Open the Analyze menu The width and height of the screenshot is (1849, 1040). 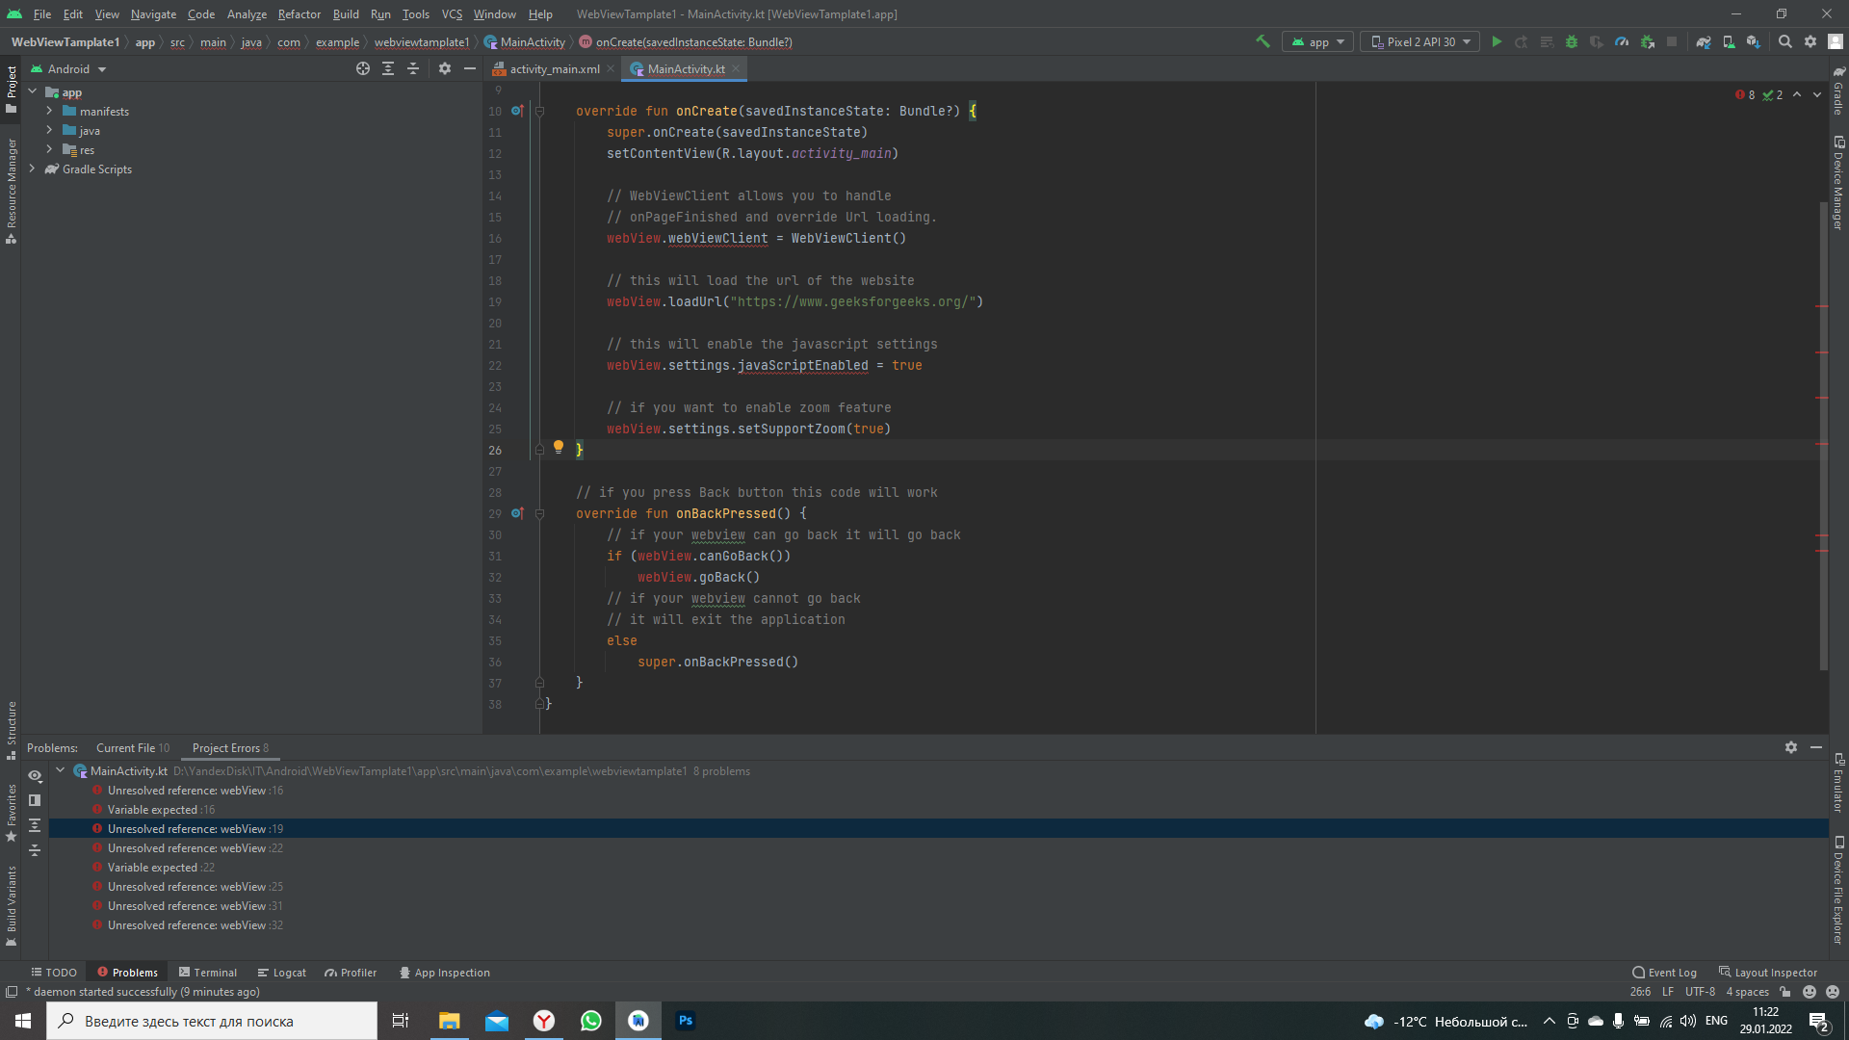tap(247, 13)
